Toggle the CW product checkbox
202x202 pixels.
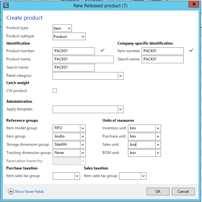[55, 91]
